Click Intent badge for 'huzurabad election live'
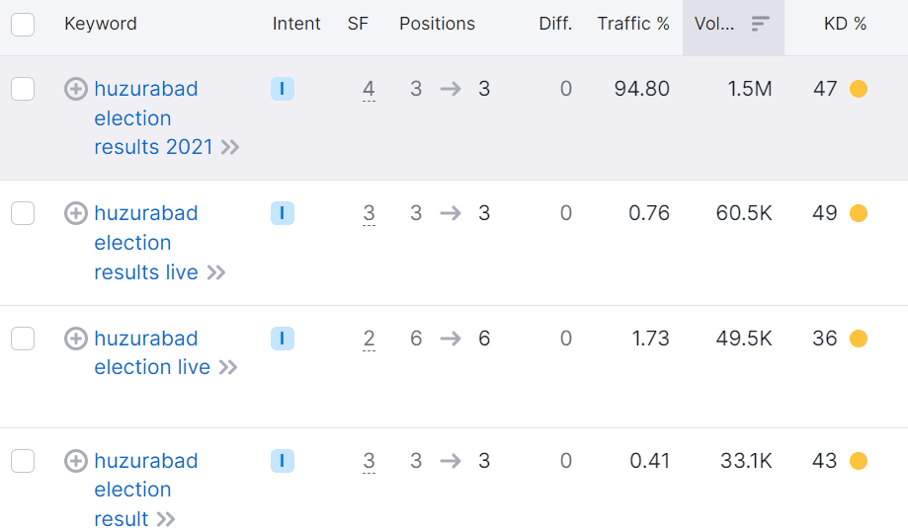The height and width of the screenshot is (531, 908). [x=282, y=339]
